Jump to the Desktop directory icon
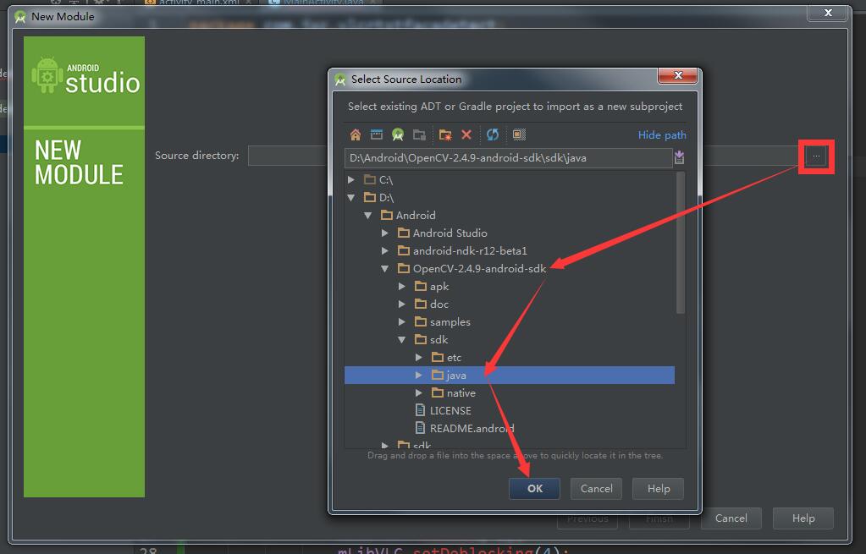Image resolution: width=866 pixels, height=554 pixels. pyautogui.click(x=376, y=134)
